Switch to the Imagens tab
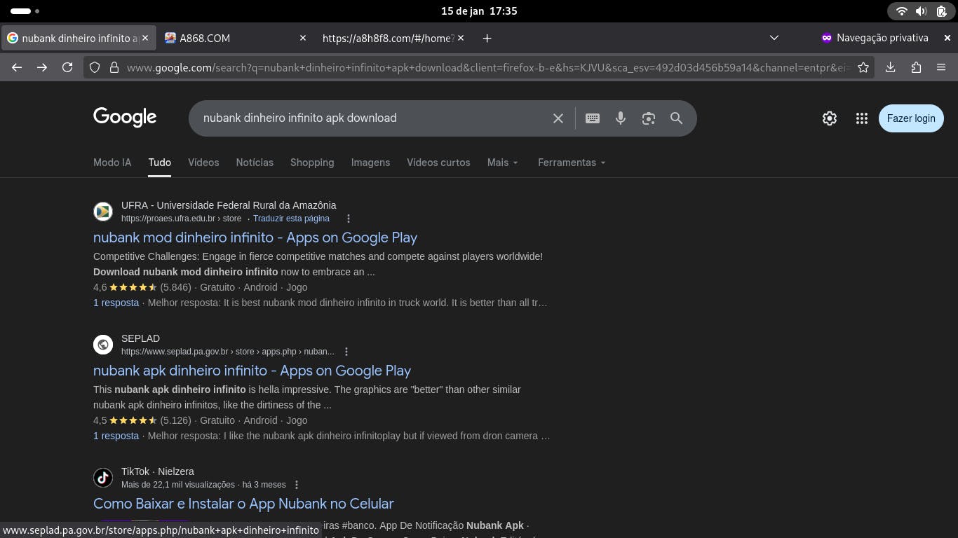958x538 pixels. tap(370, 163)
